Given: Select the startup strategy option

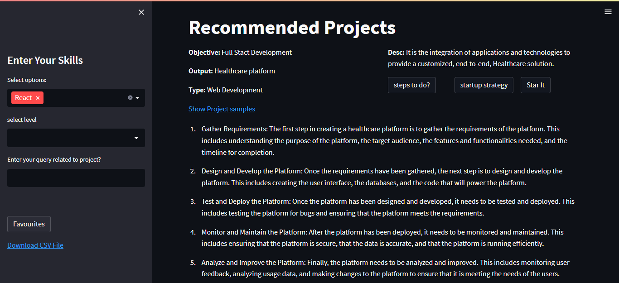Looking at the screenshot, I should 484,85.
